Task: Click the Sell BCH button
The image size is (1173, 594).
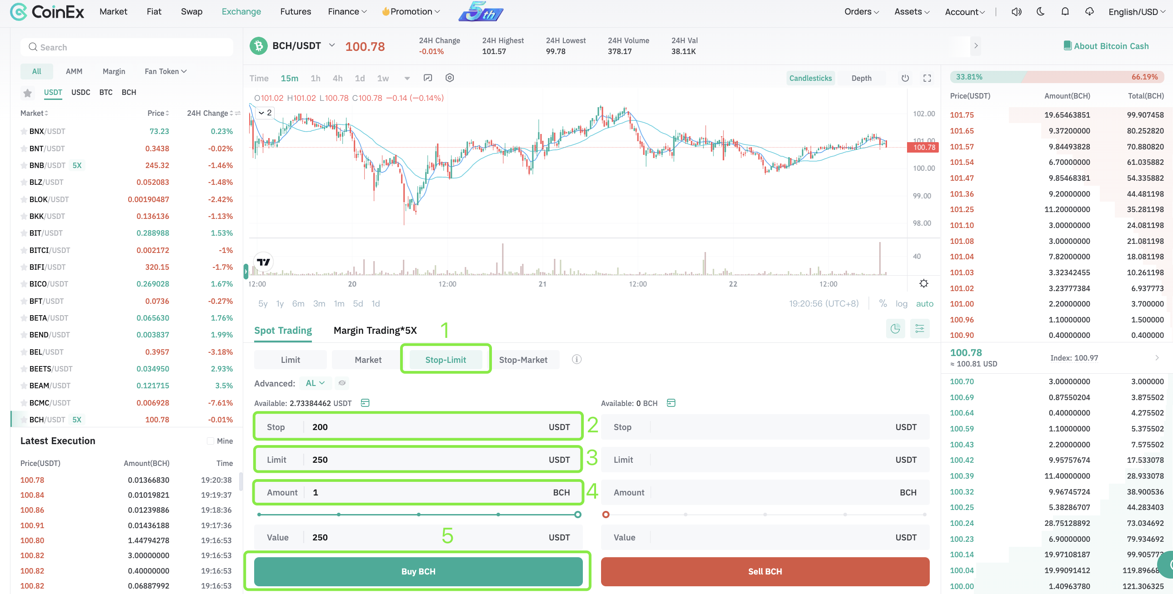Action: click(765, 572)
